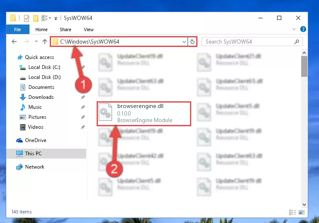Image resolution: width=319 pixels, height=223 pixels.
Task: Click the pin icon beside Downloads
Action: (83, 97)
